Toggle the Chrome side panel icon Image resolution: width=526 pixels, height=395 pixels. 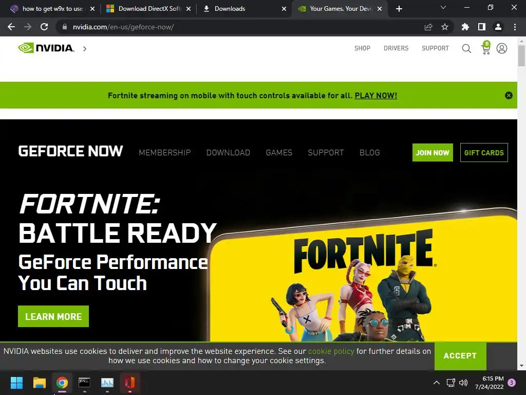tap(482, 27)
